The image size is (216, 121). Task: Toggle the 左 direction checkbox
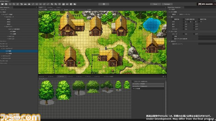(189, 22)
